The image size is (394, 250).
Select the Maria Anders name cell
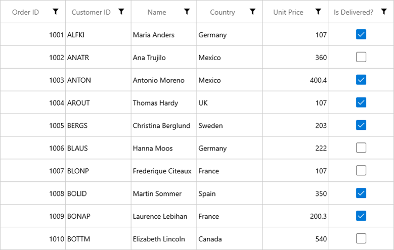pyautogui.click(x=154, y=35)
